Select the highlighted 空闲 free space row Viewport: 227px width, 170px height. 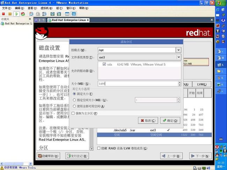pyautogui.click(x=154, y=135)
